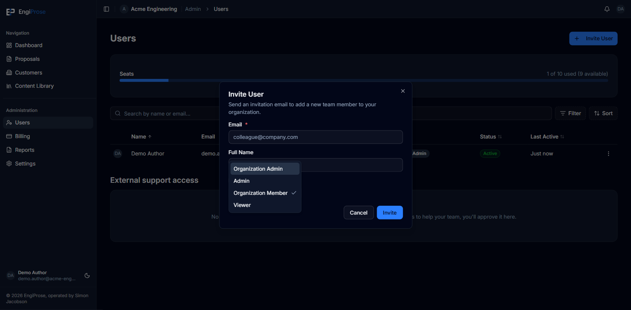Viewport: 631px width, 310px height.
Task: Open the Filter button
Action: click(x=570, y=114)
